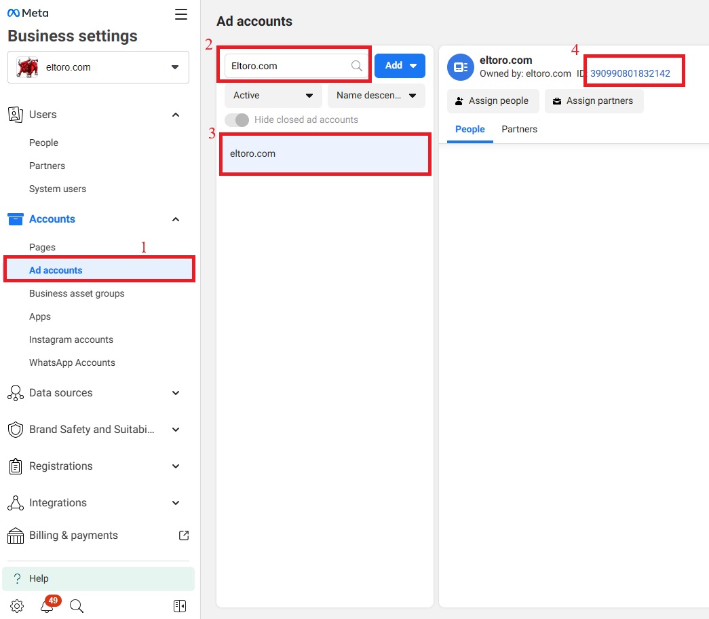Open the Active status filter dropdown

(273, 96)
